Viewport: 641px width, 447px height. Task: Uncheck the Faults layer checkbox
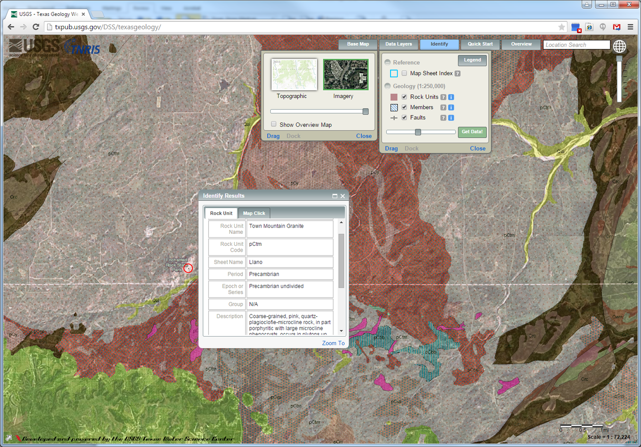(x=404, y=118)
